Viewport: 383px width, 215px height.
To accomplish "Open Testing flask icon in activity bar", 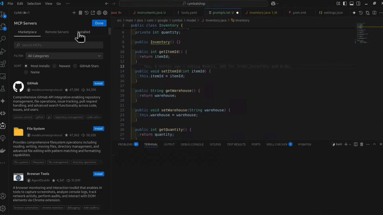I will point(3,89).
